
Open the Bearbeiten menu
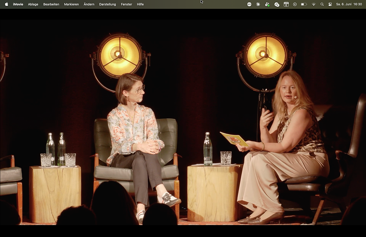point(51,4)
